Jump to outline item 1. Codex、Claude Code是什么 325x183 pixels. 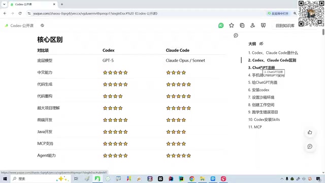(x=273, y=53)
